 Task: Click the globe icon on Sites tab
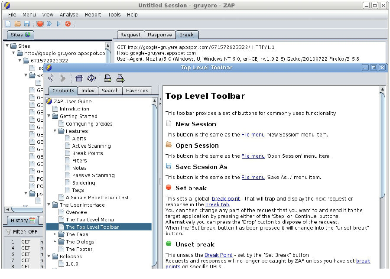(x=28, y=35)
